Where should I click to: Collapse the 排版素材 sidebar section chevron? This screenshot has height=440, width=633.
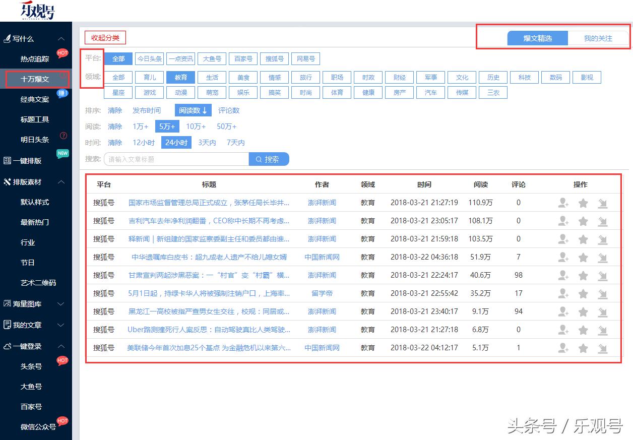(61, 182)
